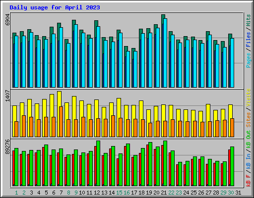Click the 89276 axis maximum label
This screenshot has width=254, height=198.
tap(7, 147)
